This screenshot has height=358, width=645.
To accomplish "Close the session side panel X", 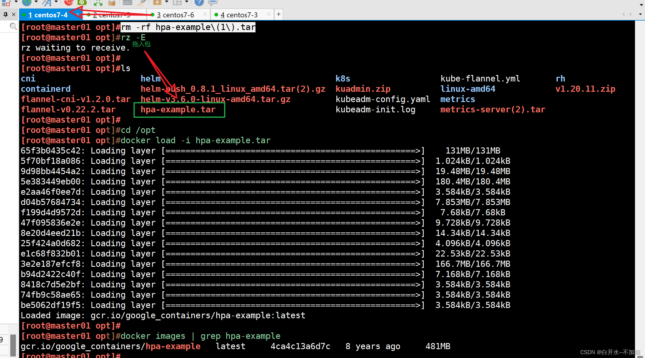I will pos(14,14).
